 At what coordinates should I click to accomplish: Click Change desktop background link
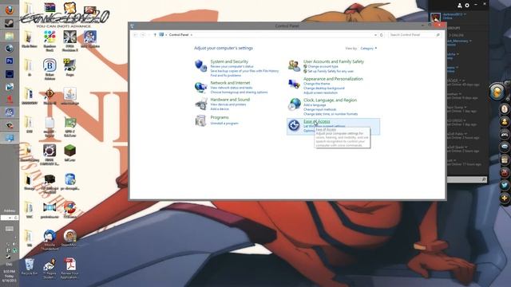[323, 88]
